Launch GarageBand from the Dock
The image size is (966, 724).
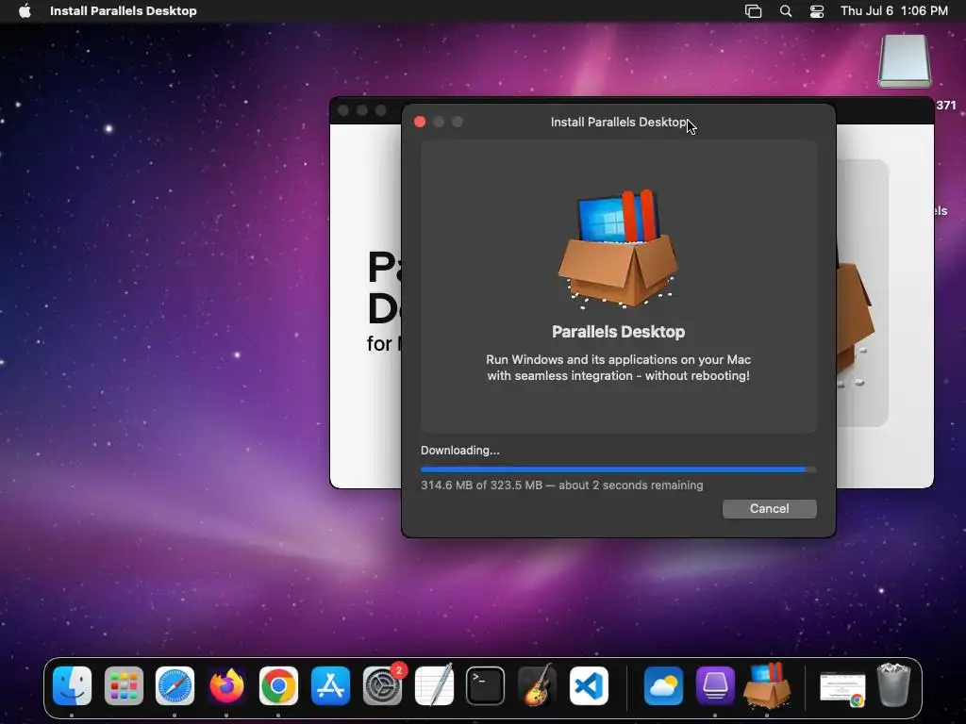(537, 685)
